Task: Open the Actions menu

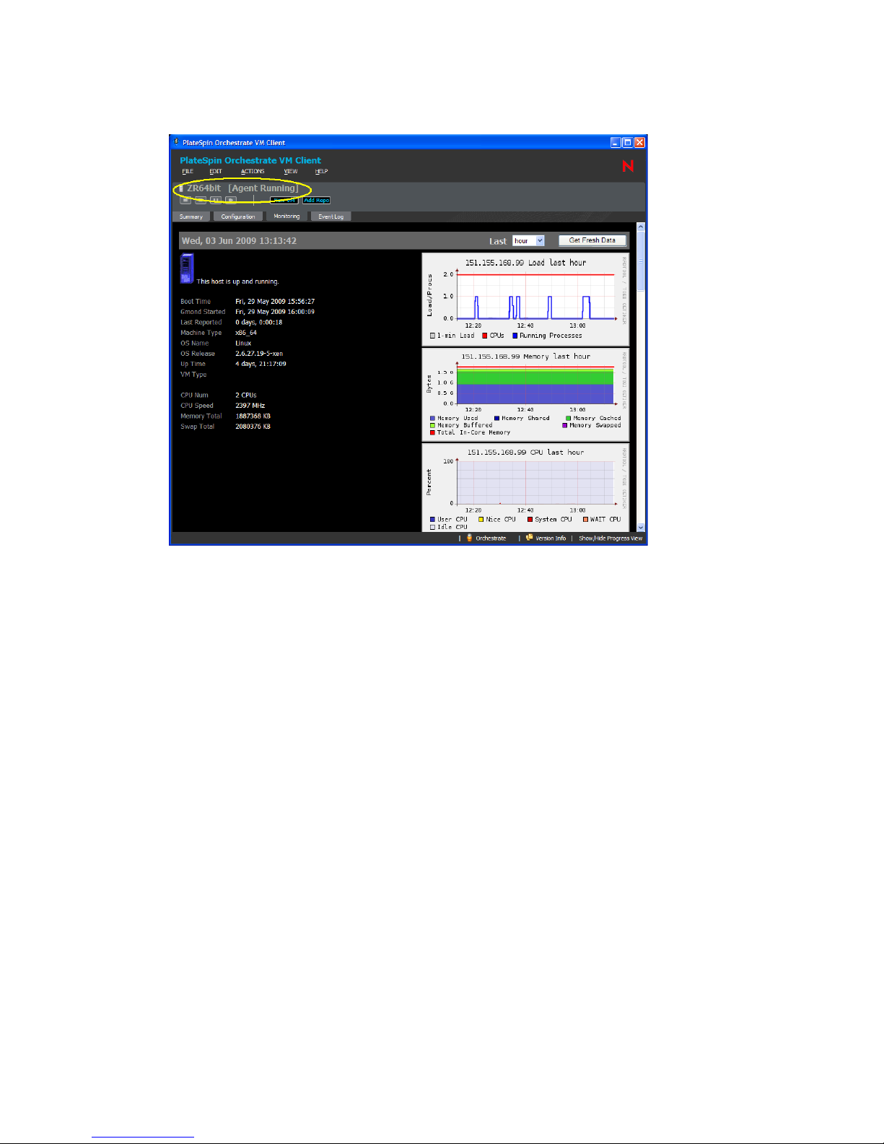Action: pos(253,172)
